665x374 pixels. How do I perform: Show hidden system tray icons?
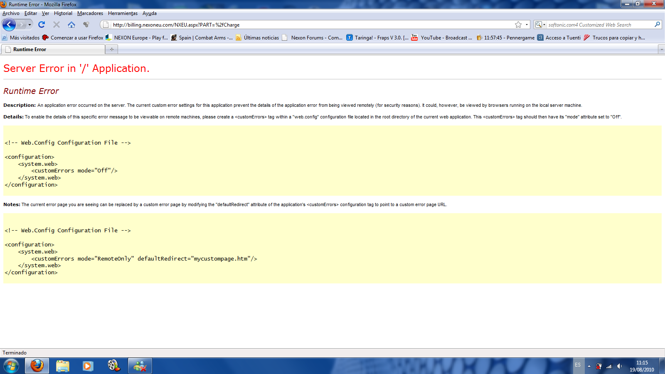(x=589, y=366)
